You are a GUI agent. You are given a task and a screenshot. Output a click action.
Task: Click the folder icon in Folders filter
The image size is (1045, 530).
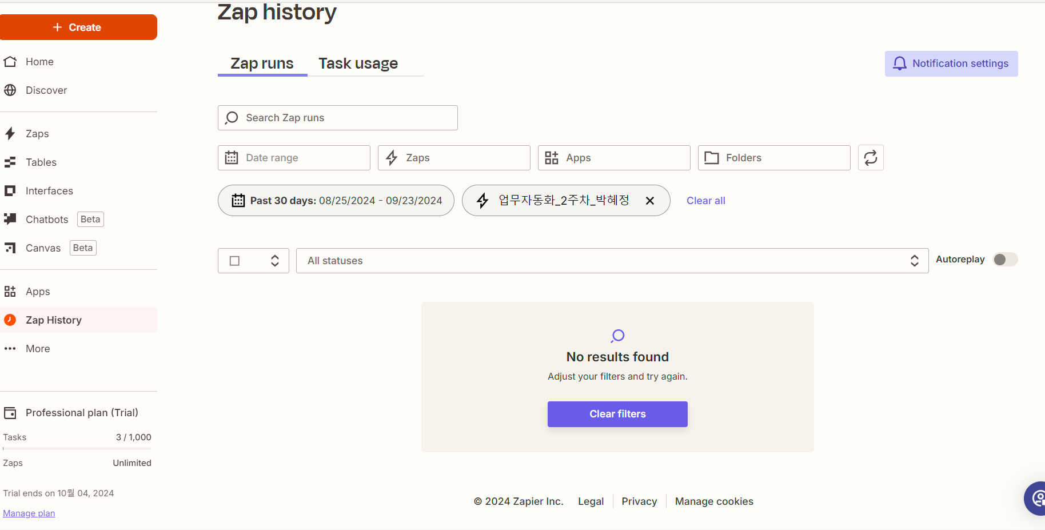point(712,158)
